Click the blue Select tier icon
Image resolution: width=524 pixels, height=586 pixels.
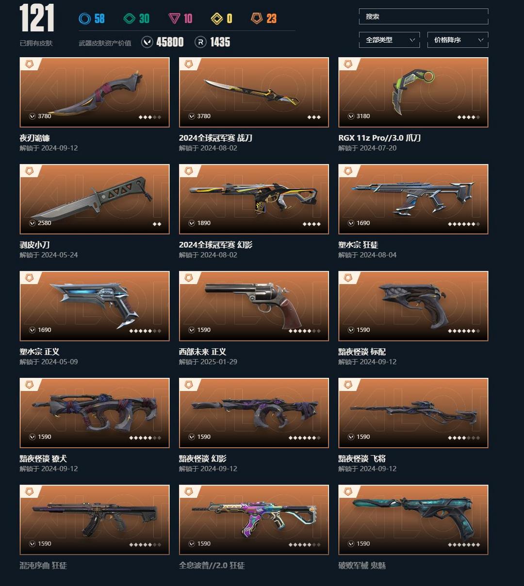point(85,19)
